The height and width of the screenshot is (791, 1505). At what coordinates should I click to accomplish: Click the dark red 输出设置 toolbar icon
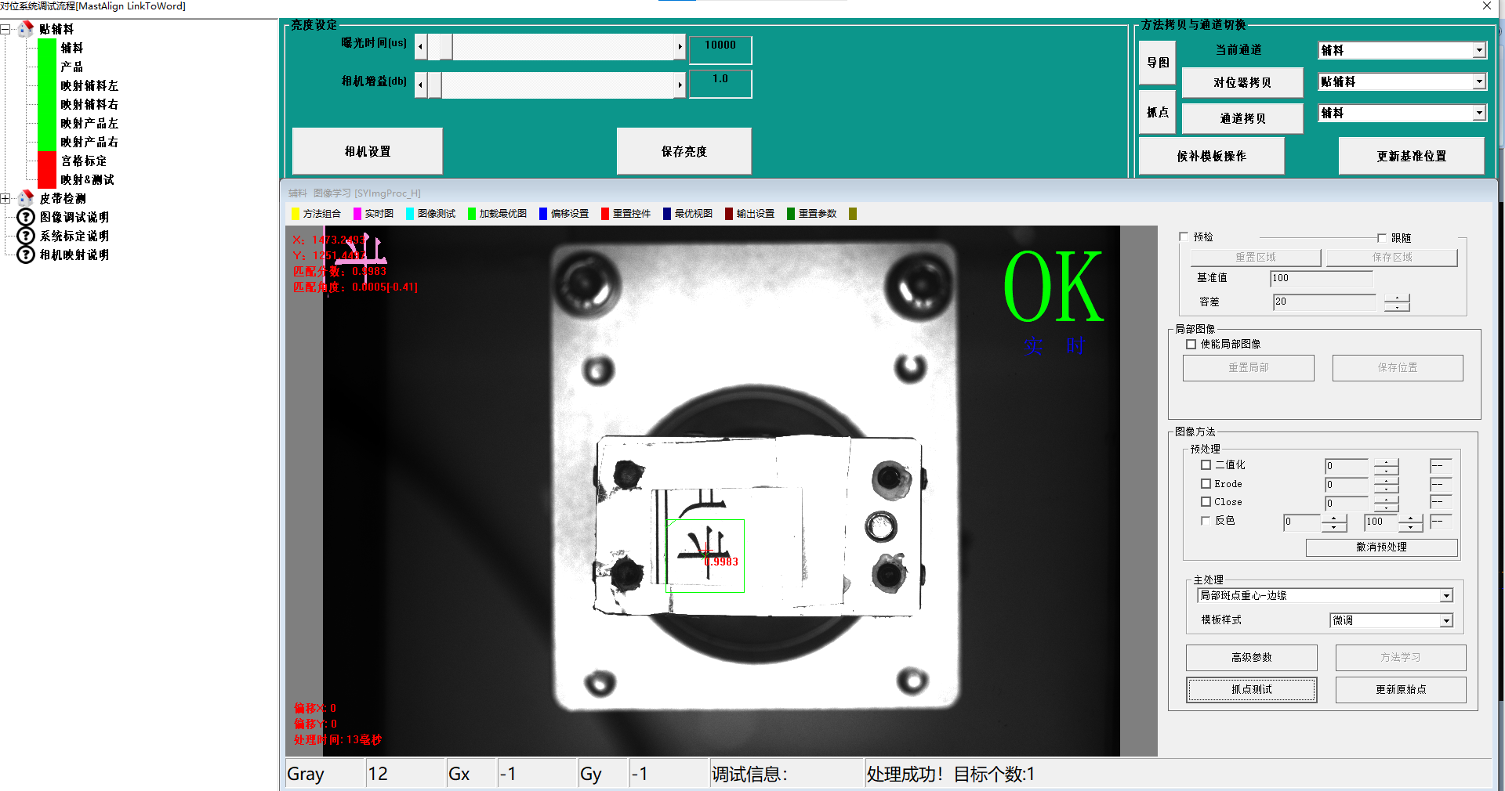729,214
